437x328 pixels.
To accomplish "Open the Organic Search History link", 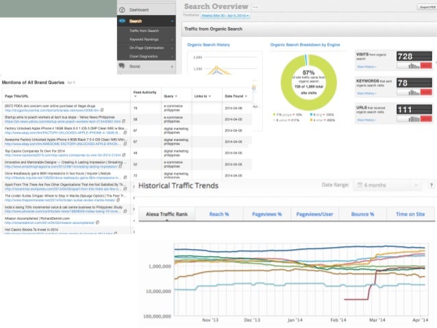I will click(208, 45).
